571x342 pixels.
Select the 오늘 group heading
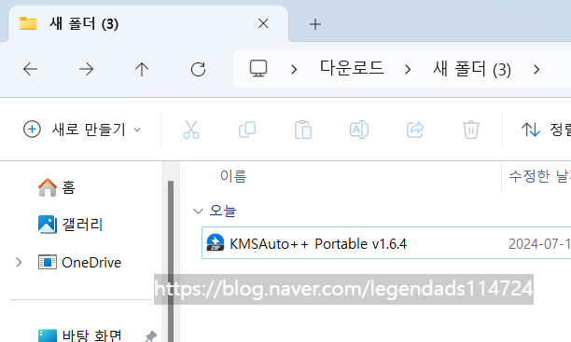[223, 211]
